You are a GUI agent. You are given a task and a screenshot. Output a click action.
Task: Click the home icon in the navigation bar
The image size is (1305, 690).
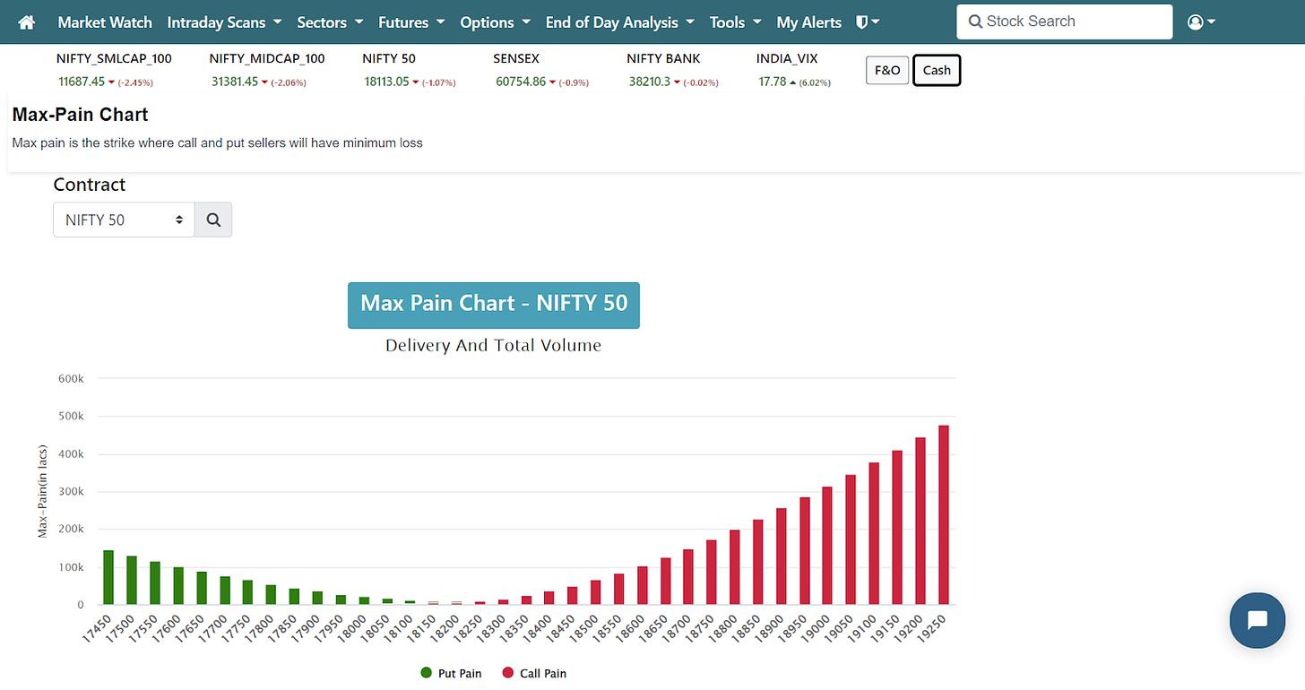tap(24, 22)
